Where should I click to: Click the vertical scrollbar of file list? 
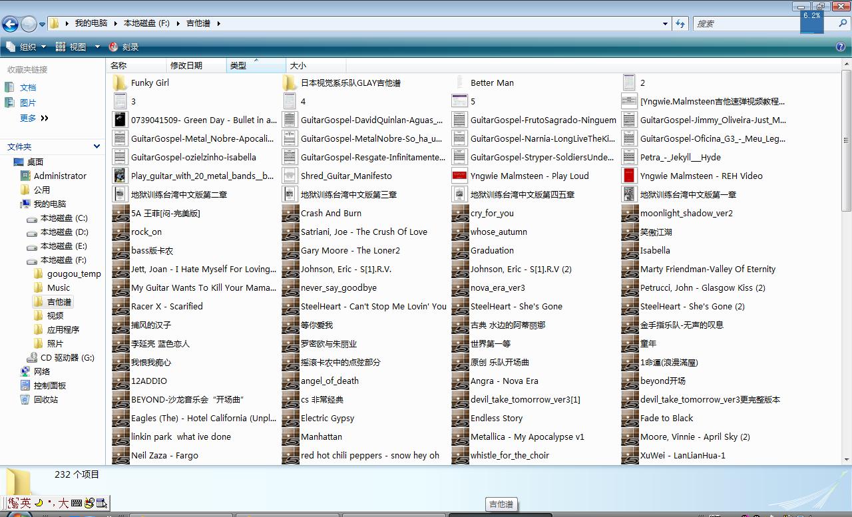847,261
